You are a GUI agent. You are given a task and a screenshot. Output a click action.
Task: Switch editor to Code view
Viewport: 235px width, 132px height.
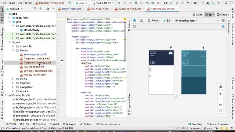coord(198,15)
